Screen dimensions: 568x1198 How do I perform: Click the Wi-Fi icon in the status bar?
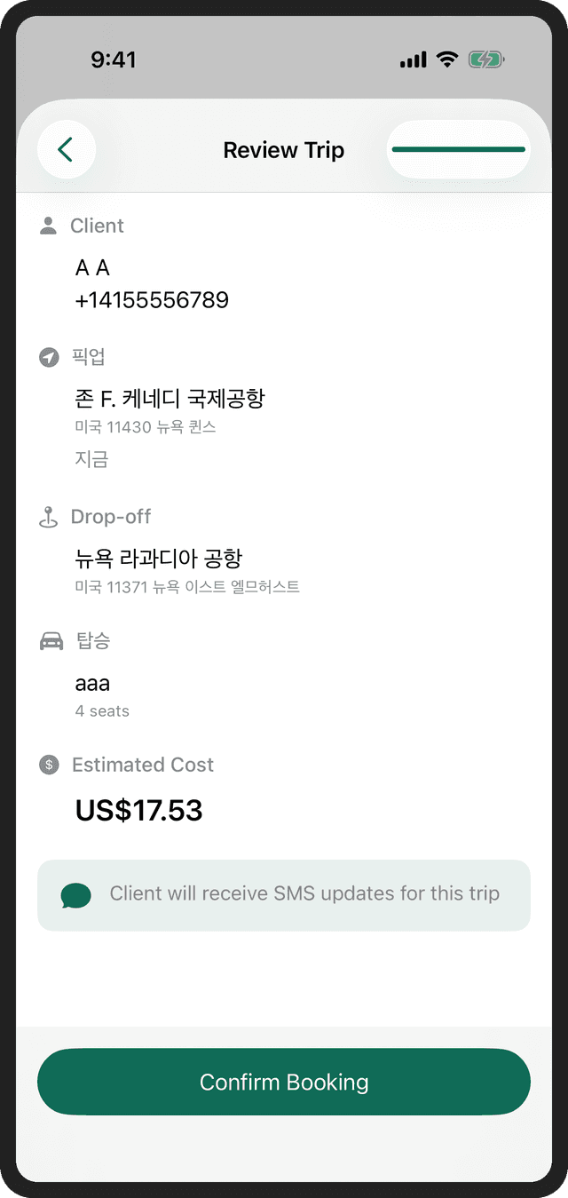(x=446, y=59)
